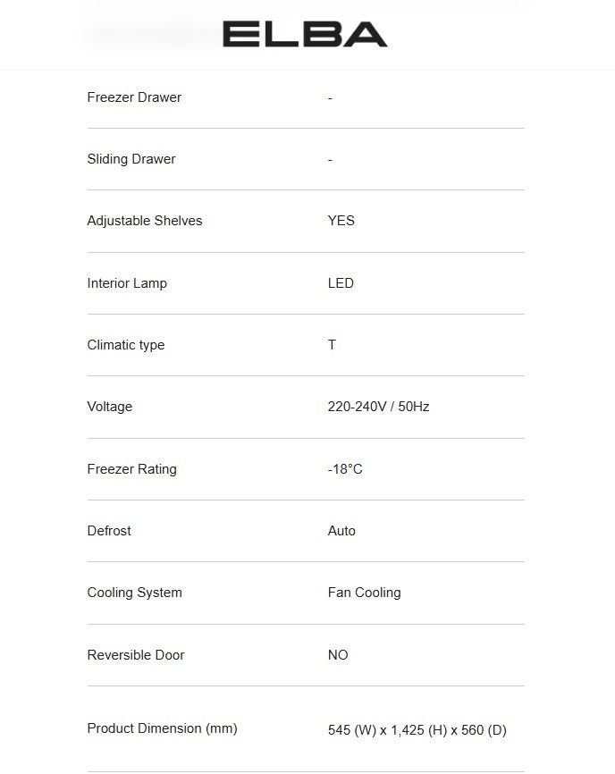The width and height of the screenshot is (615, 774).
Task: Click the Voltage label
Action: click(x=110, y=407)
